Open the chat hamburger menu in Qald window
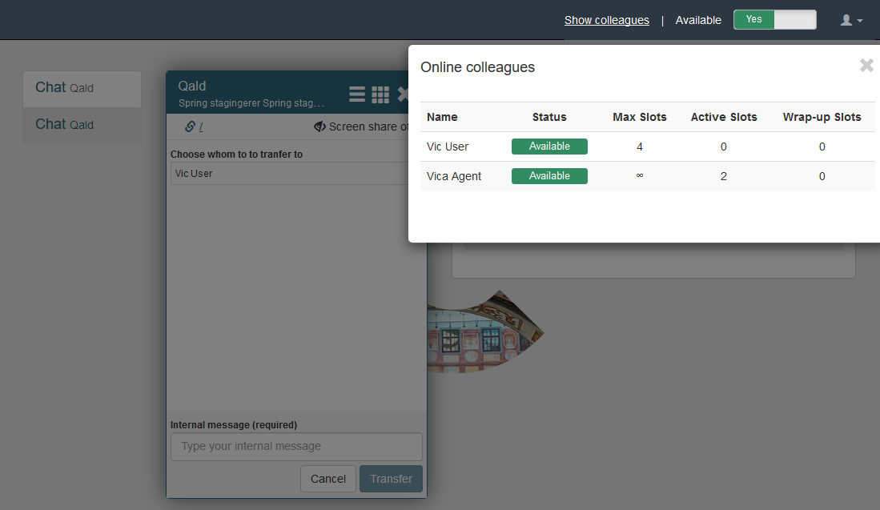Viewport: 880px width, 510px height. click(x=356, y=93)
